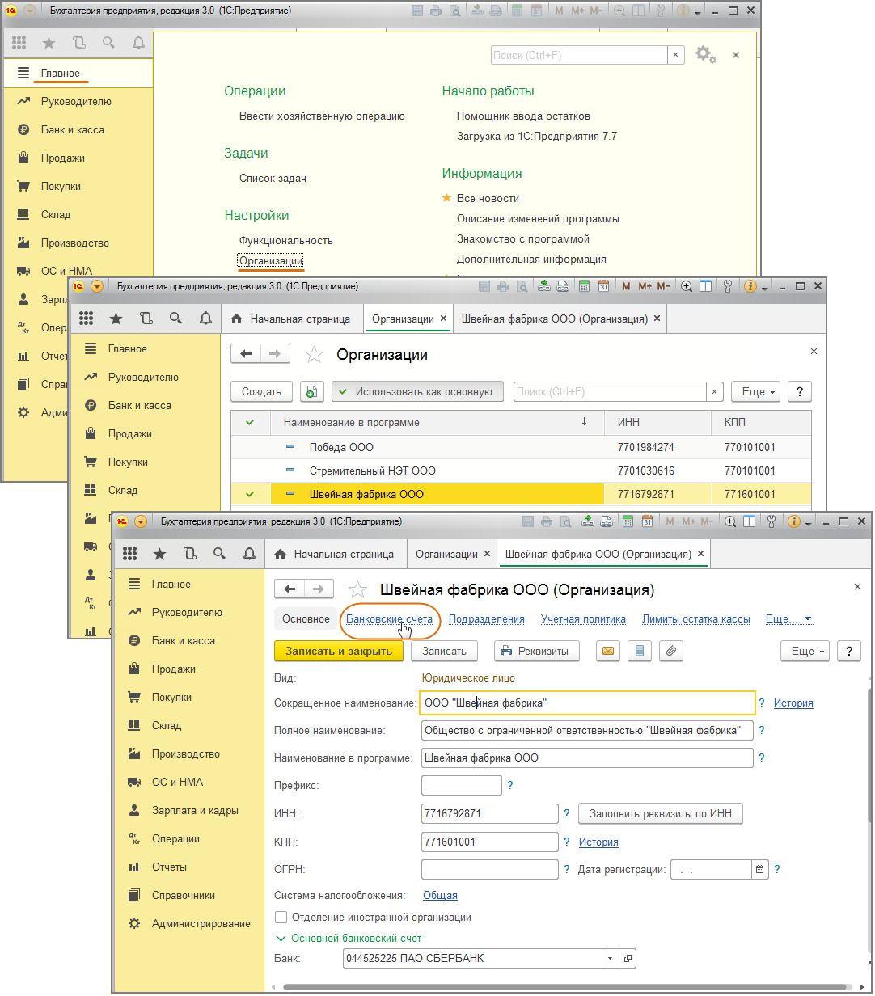Open Администрирование in front window sidebar

click(x=201, y=923)
